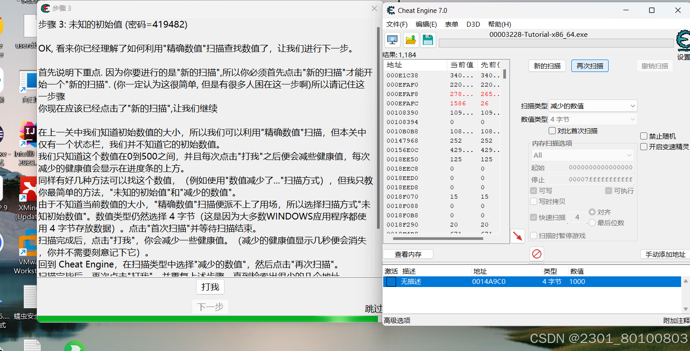Open the 帮助(H) menu

pos(499,24)
